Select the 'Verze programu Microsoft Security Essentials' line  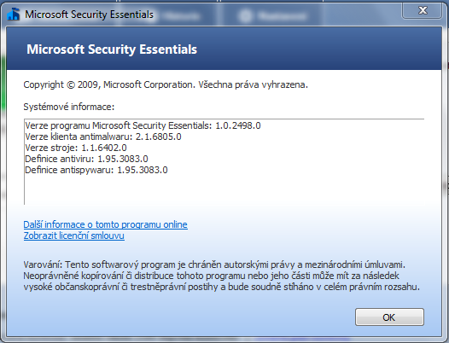pos(143,125)
